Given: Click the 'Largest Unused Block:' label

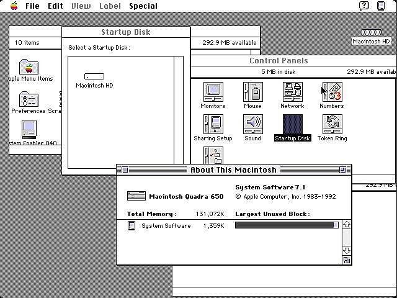Looking at the screenshot, I should (x=272, y=214).
